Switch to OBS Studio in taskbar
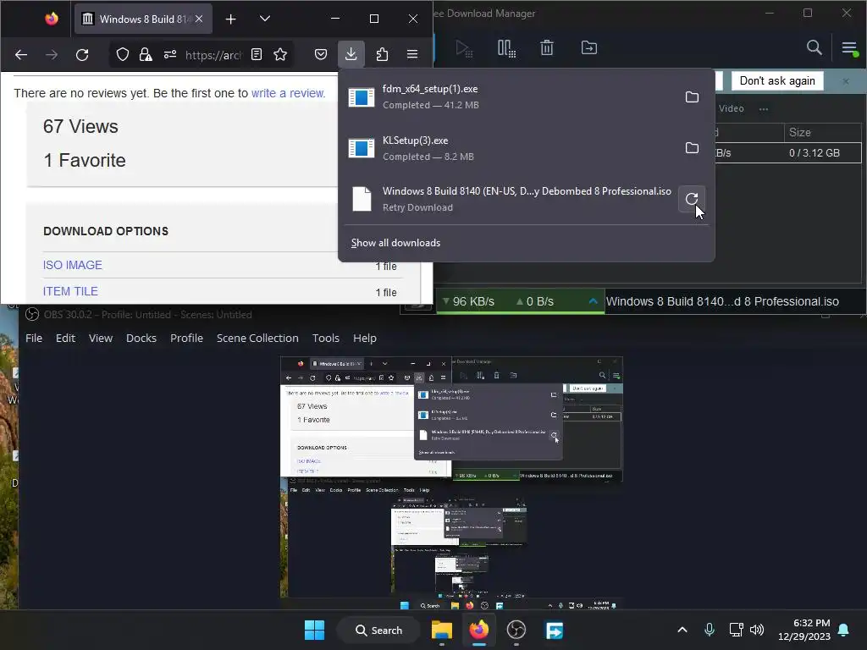Image resolution: width=867 pixels, height=650 pixels. 516,630
